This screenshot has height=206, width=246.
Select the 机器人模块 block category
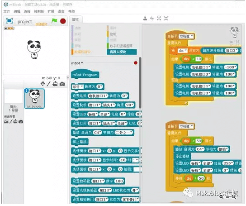[x=122, y=52]
